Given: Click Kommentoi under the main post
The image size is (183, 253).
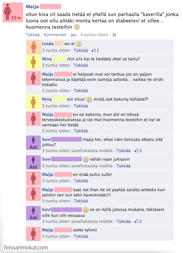Looking at the screenshot, I should click(x=55, y=35).
